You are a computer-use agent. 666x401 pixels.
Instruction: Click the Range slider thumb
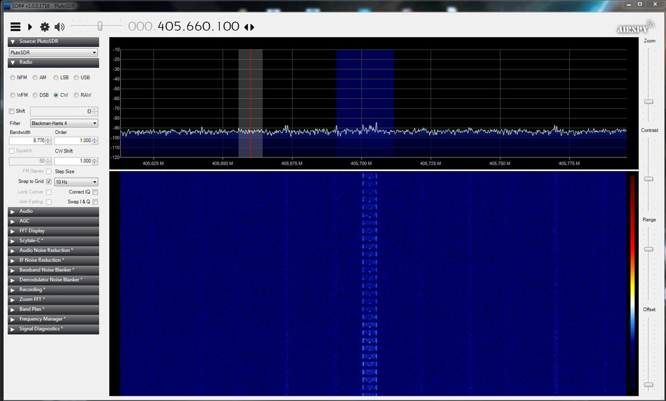[648, 249]
